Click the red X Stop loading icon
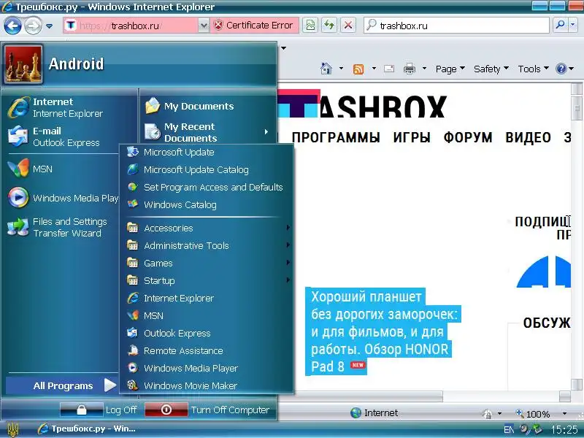Viewport: 584px width, 438px height. click(348, 26)
